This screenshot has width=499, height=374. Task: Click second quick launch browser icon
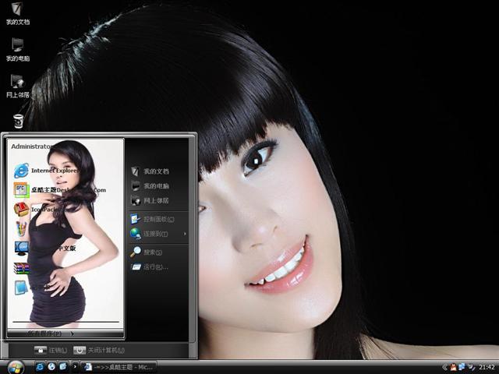[x=51, y=367]
